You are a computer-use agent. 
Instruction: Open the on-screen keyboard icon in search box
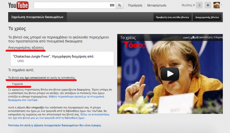click(112, 5)
